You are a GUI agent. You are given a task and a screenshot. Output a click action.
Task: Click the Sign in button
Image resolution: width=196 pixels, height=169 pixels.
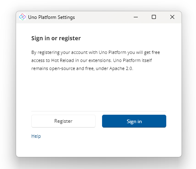[134, 121]
